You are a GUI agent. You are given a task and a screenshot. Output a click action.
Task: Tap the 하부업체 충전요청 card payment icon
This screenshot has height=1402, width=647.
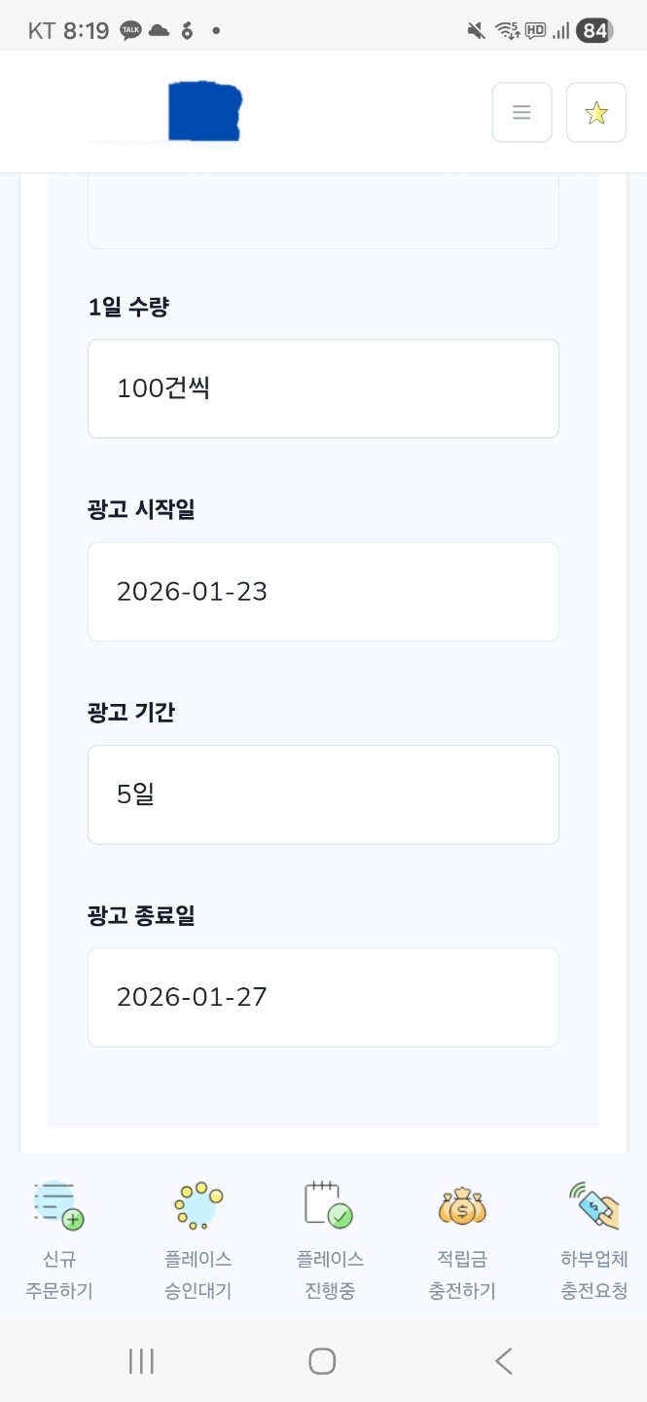pyautogui.click(x=593, y=1206)
